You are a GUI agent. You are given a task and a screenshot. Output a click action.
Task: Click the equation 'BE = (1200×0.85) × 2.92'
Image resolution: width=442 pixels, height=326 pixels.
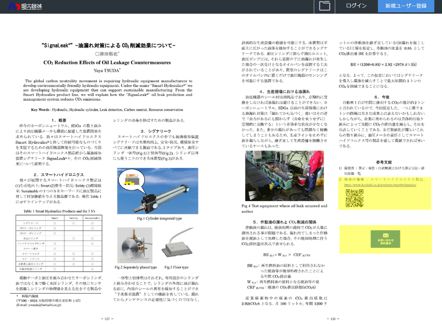(x=383, y=64)
